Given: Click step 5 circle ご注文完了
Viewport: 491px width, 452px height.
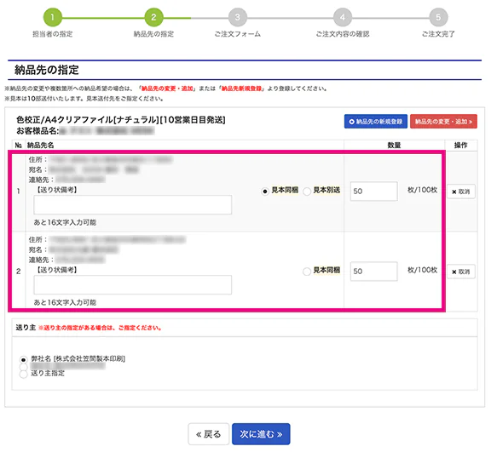Looking at the screenshot, I should coord(438,17).
